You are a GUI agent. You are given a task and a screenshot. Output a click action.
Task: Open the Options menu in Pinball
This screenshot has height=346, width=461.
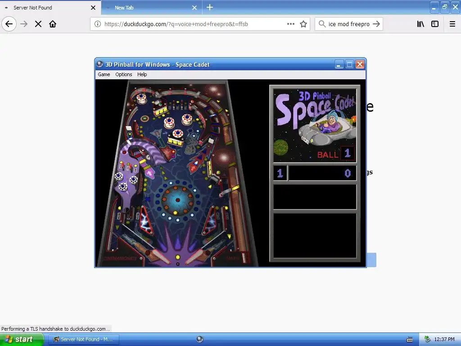[123, 74]
